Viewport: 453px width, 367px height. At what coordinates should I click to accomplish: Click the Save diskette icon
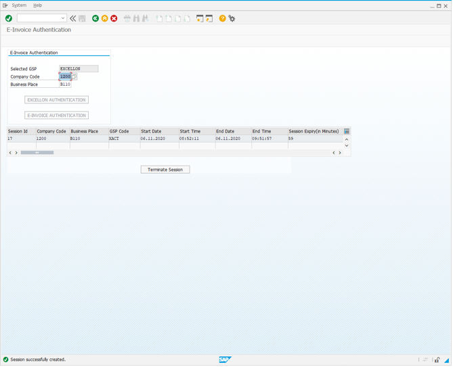(x=82, y=18)
